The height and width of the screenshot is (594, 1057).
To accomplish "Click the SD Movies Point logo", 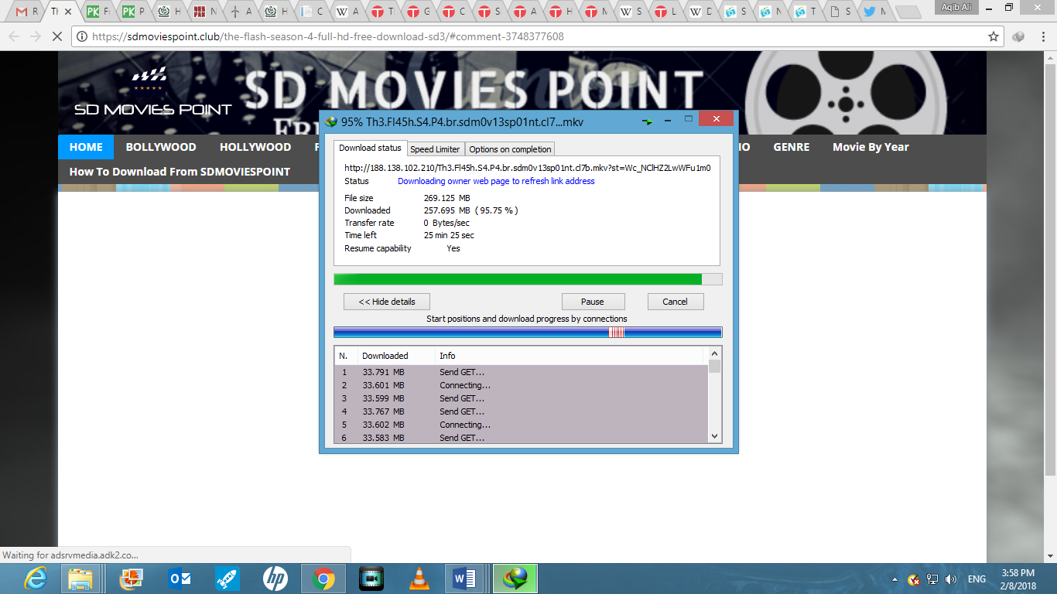I will 152,93.
